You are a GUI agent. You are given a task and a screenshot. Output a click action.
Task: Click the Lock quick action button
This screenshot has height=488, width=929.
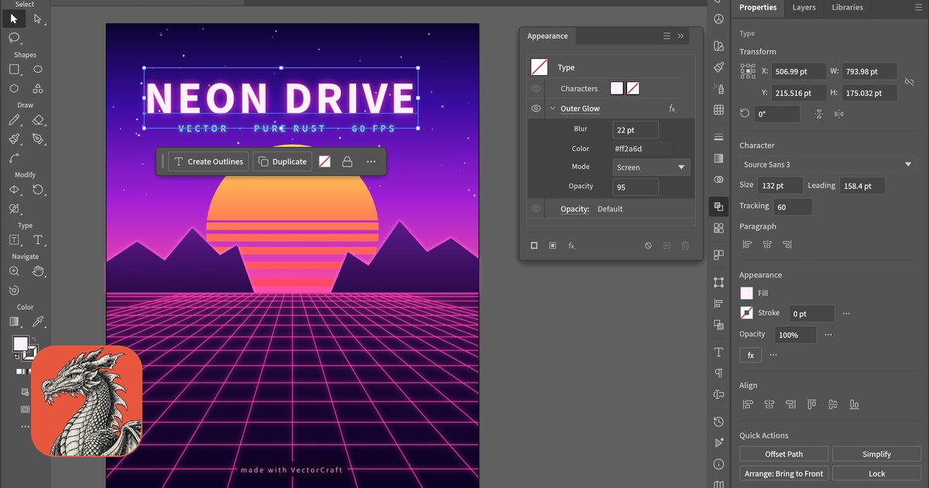[877, 473]
